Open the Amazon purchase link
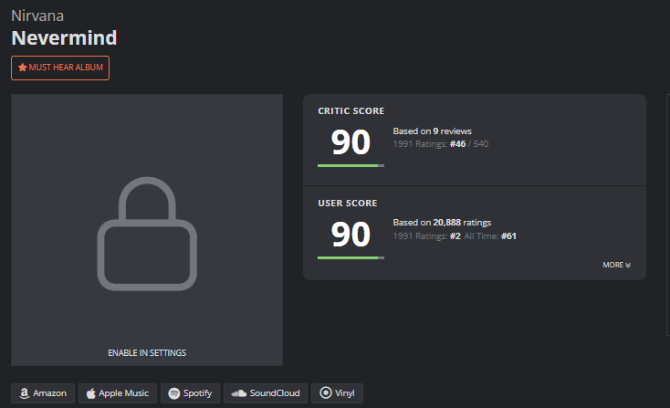 (43, 393)
